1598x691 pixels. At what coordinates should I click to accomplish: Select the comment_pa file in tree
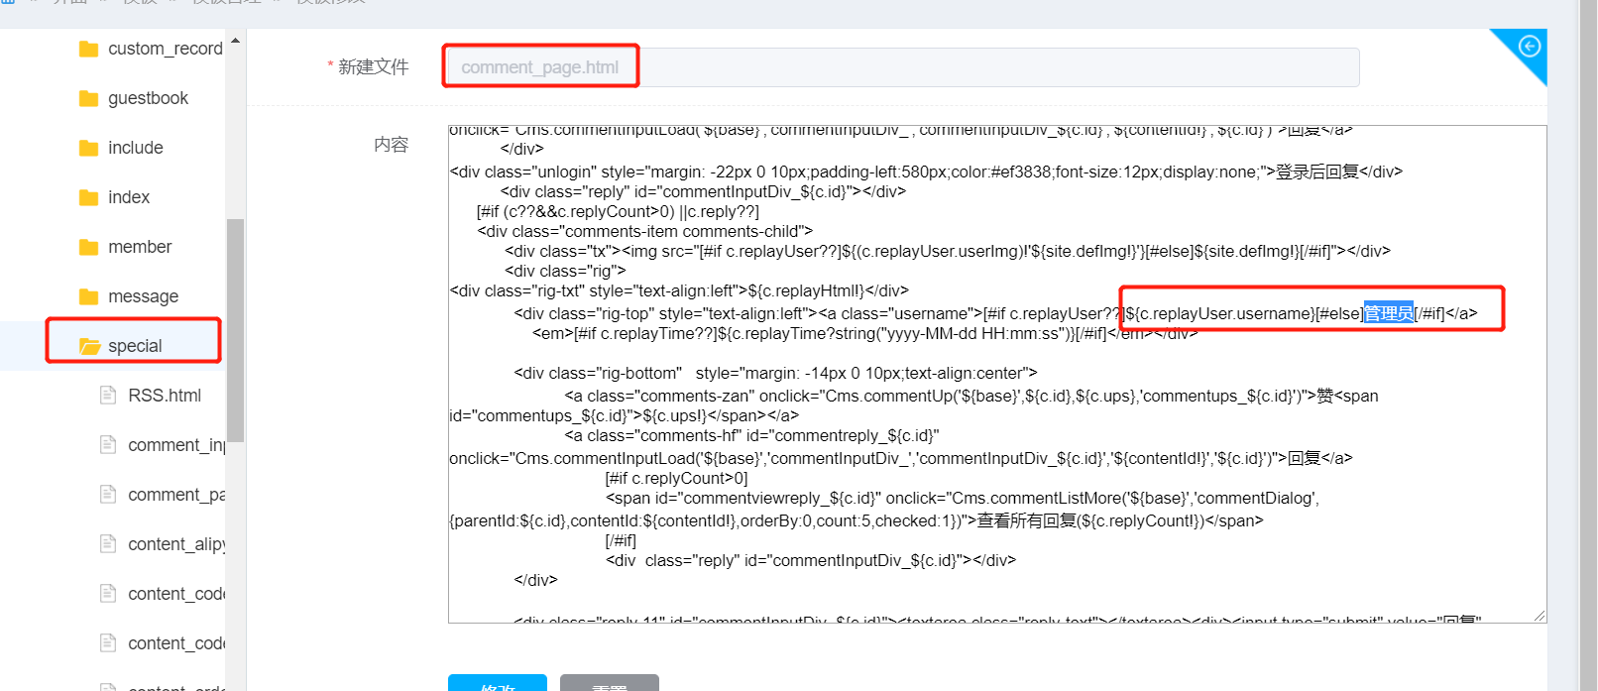176,495
